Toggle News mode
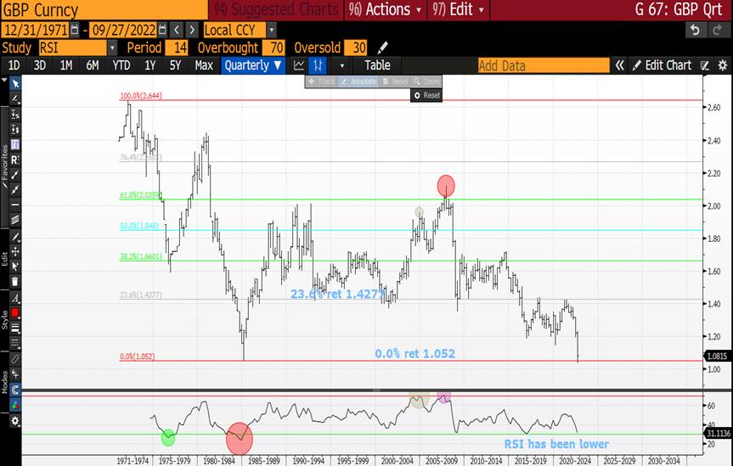 [395, 81]
